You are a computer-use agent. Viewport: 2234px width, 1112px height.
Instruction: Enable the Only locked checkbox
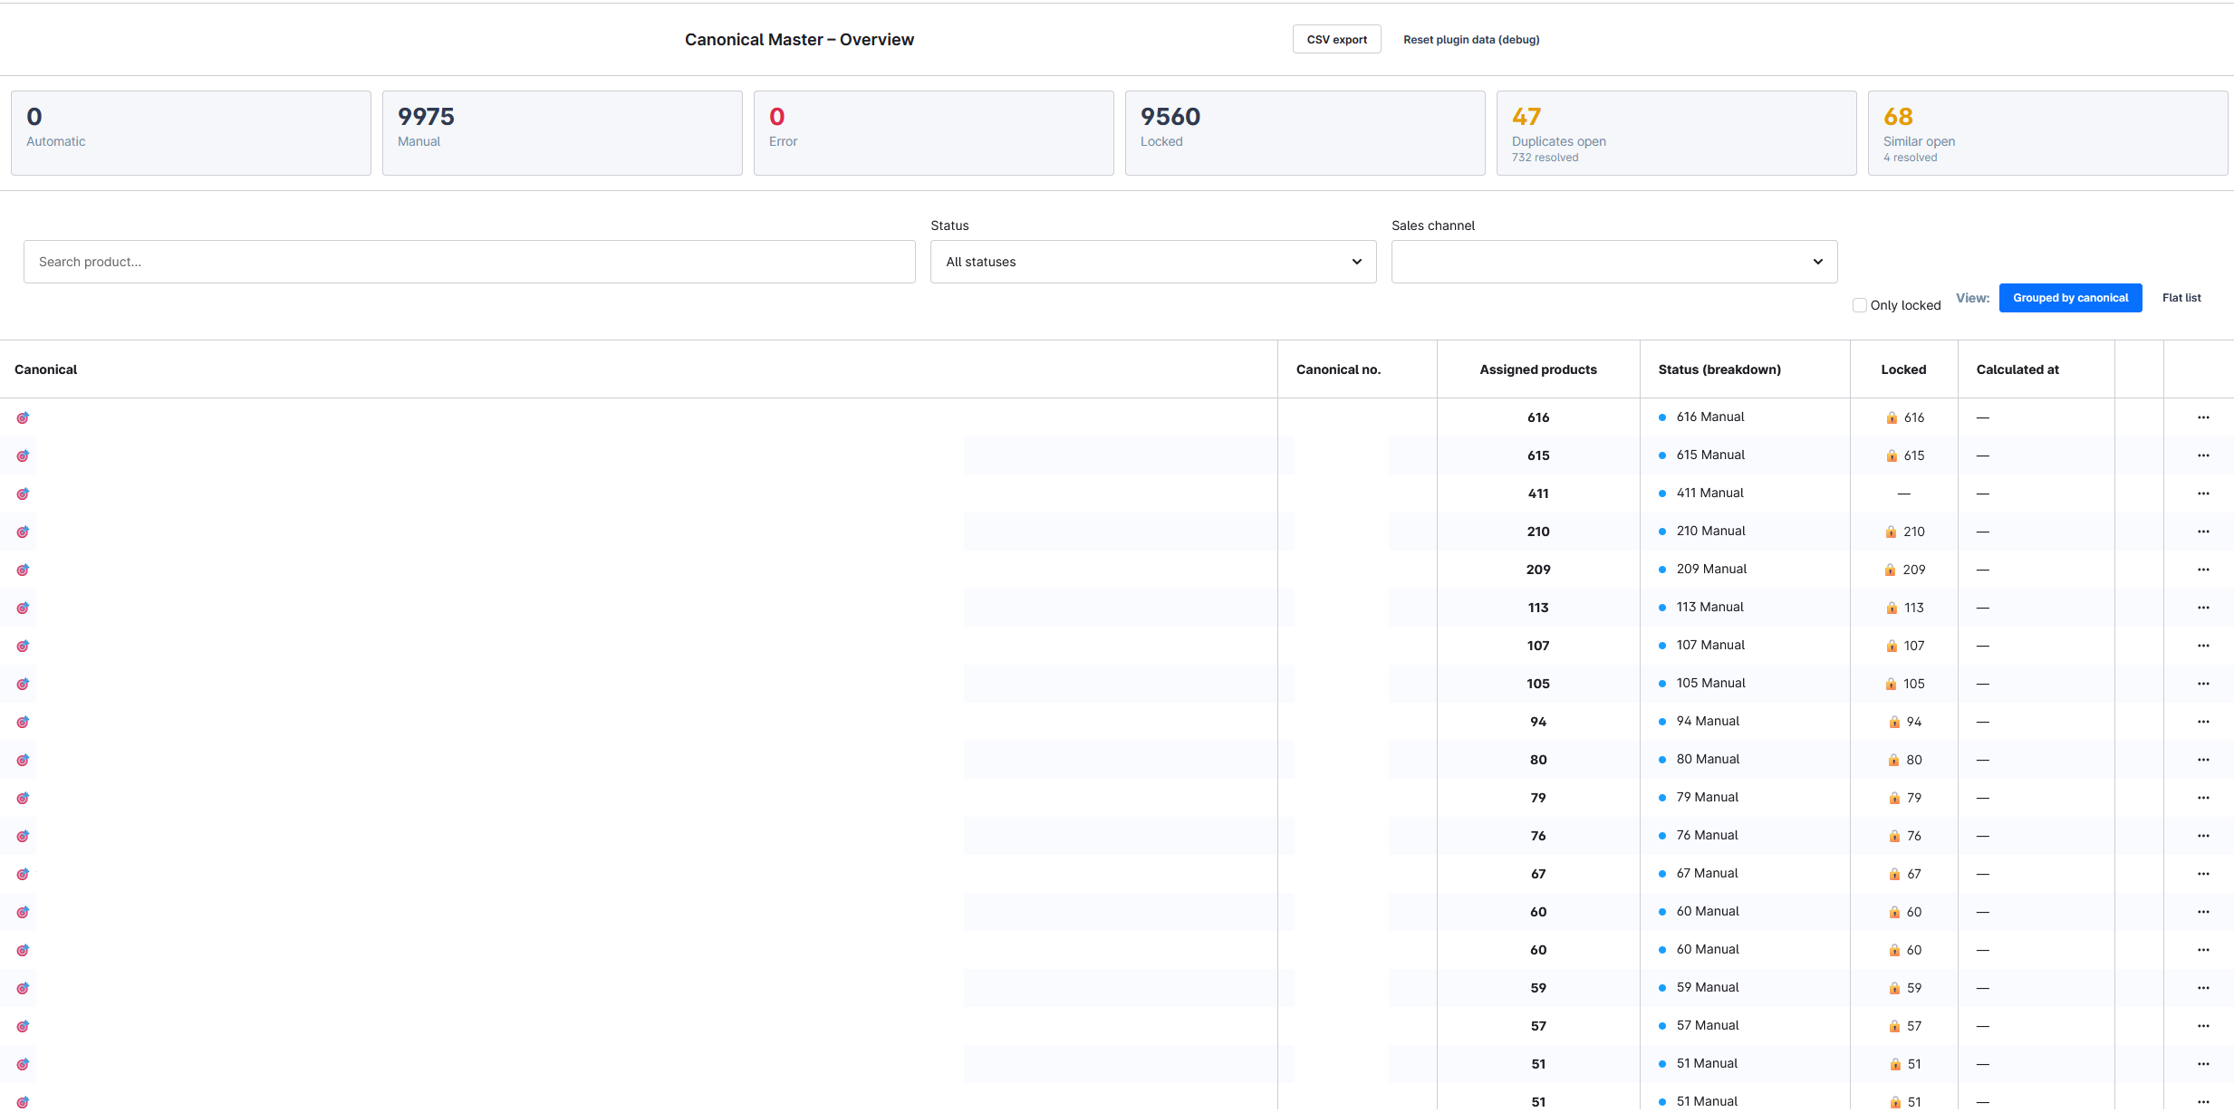1860,305
